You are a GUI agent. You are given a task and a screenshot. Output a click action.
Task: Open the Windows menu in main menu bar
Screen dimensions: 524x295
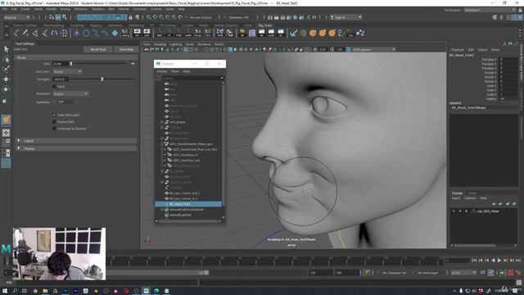[x=81, y=9]
